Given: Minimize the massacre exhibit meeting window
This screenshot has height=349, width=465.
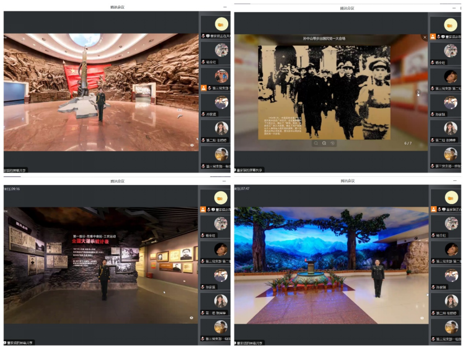Looking at the screenshot, I should [224, 180].
